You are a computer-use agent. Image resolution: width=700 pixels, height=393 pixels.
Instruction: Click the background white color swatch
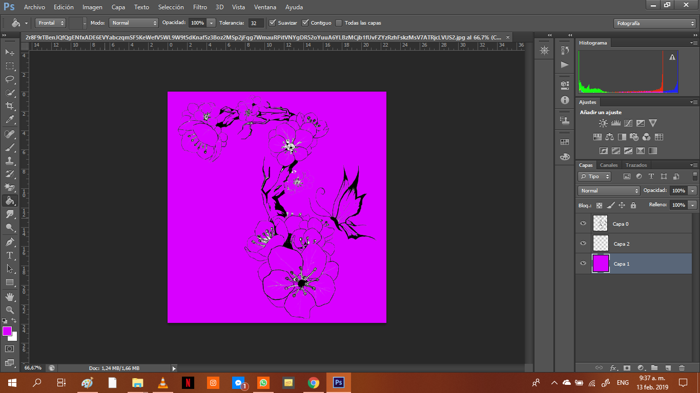coord(14,337)
